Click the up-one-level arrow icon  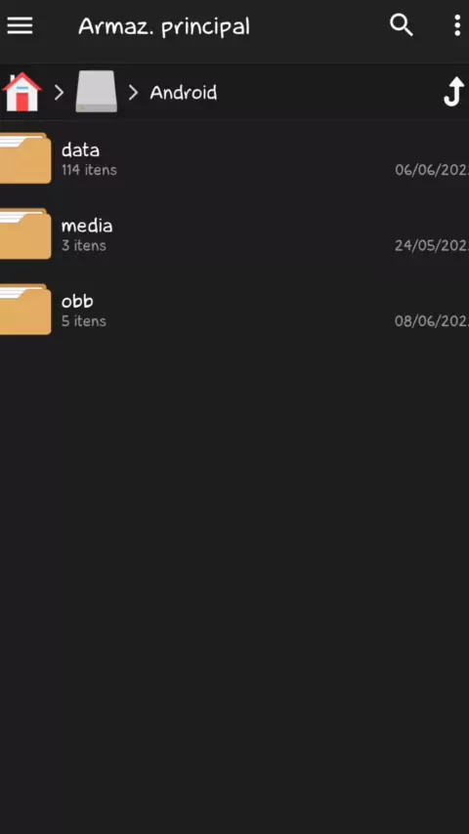click(453, 92)
